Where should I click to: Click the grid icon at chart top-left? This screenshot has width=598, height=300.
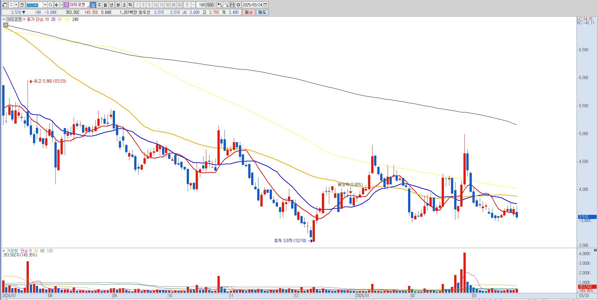(x=5, y=25)
